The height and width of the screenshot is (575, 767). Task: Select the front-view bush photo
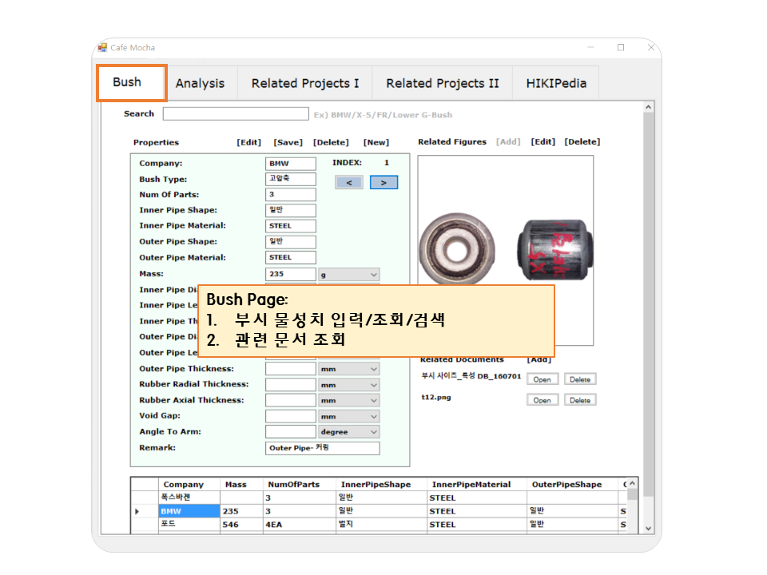[457, 249]
